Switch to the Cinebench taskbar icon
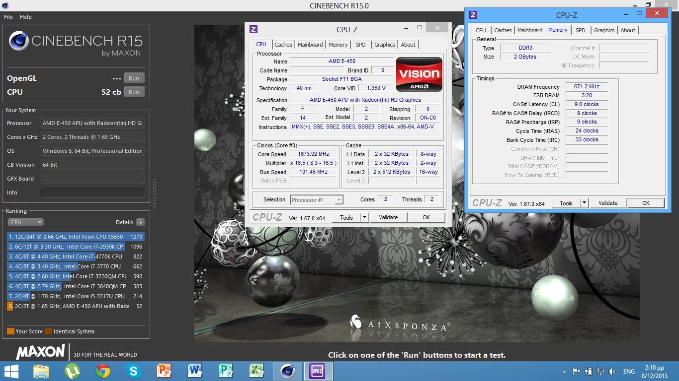 click(x=287, y=371)
